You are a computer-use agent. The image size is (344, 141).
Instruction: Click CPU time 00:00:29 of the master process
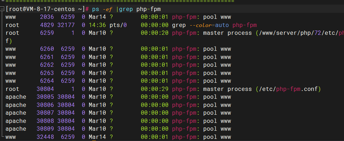(x=155, y=89)
